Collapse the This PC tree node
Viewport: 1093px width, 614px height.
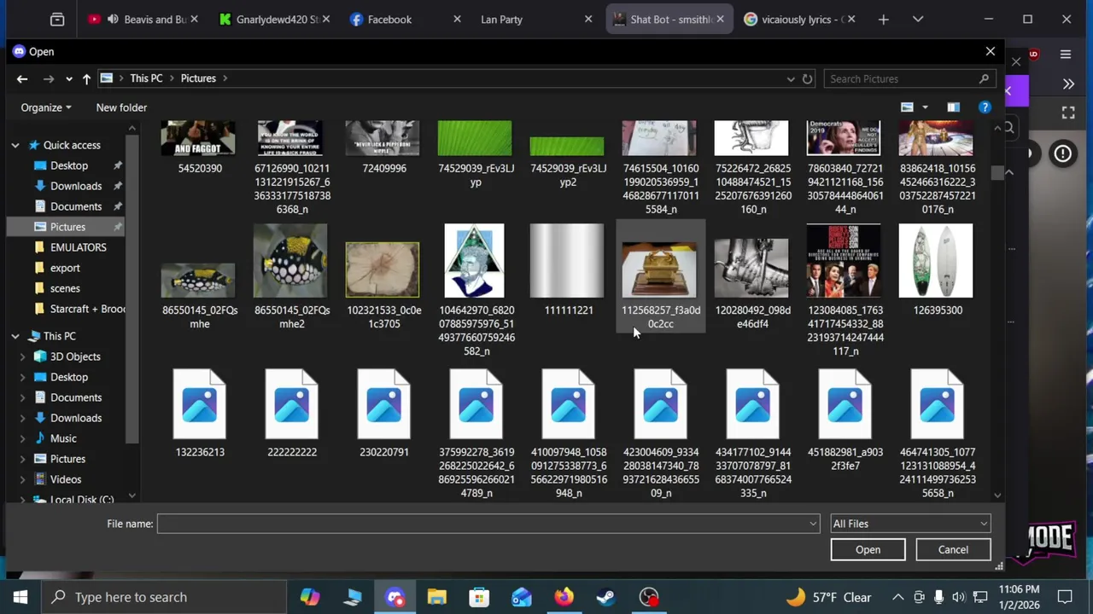coord(15,337)
